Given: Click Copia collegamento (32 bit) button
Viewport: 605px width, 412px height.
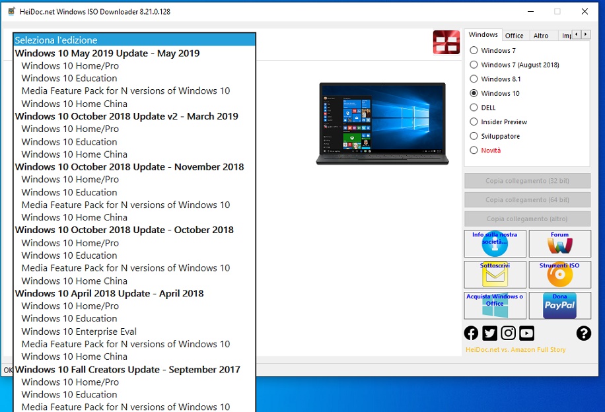Looking at the screenshot, I should pos(528,180).
